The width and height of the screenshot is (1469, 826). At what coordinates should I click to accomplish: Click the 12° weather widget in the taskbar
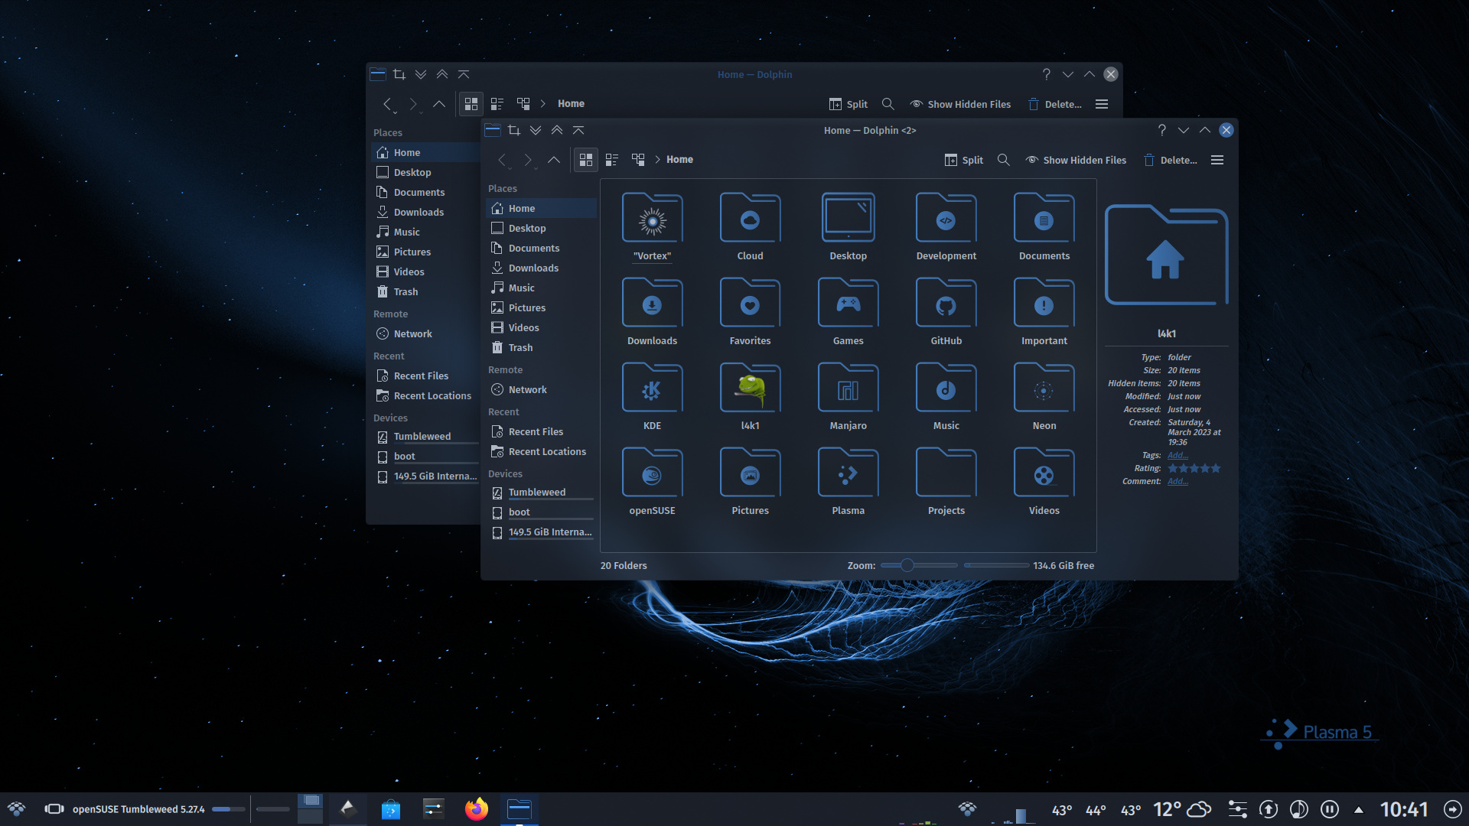tap(1181, 809)
